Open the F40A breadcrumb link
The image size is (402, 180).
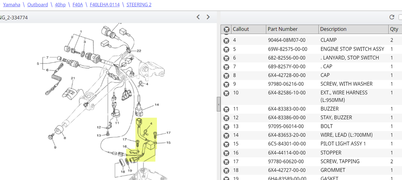coord(78,5)
